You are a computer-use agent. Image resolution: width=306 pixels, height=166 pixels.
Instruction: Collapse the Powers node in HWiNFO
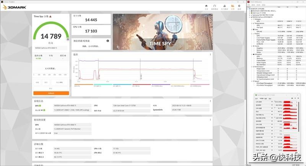(252, 34)
